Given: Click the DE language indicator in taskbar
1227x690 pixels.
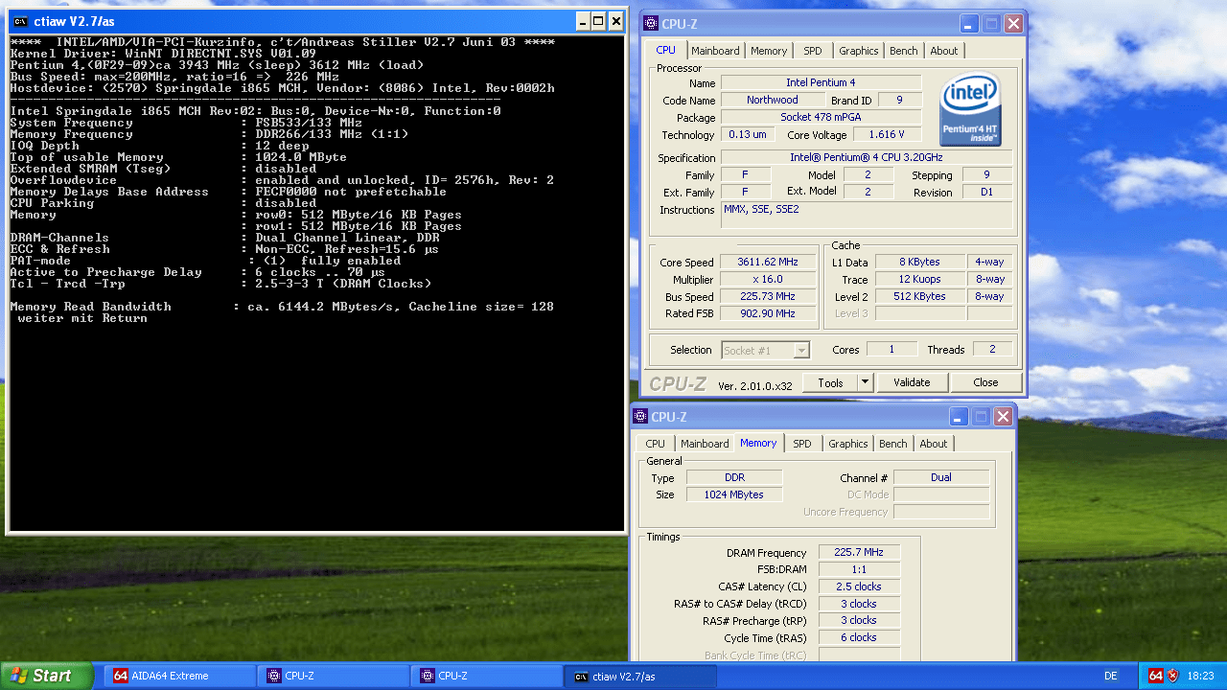Looking at the screenshot, I should (1111, 676).
